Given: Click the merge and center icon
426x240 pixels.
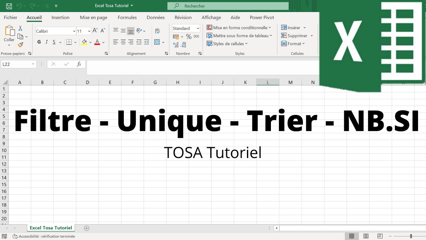Looking at the screenshot, I should 157,42.
